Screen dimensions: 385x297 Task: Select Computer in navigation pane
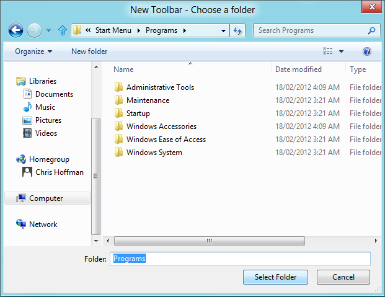[47, 198]
